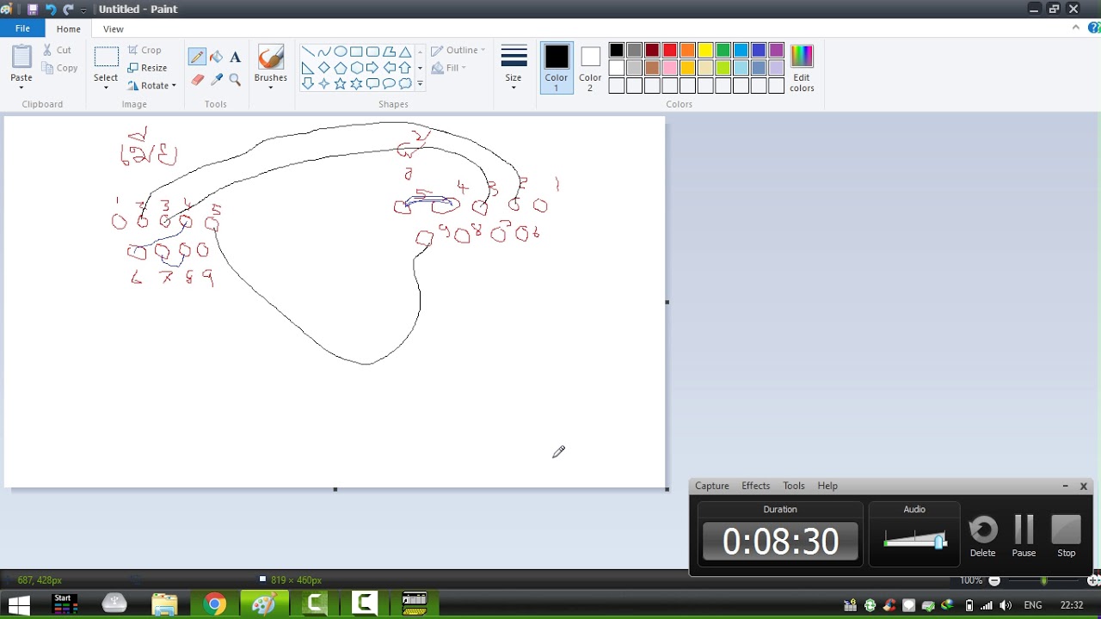Open Edit colors dialog
Viewport: 1101px width, 619px height.
[x=802, y=68]
